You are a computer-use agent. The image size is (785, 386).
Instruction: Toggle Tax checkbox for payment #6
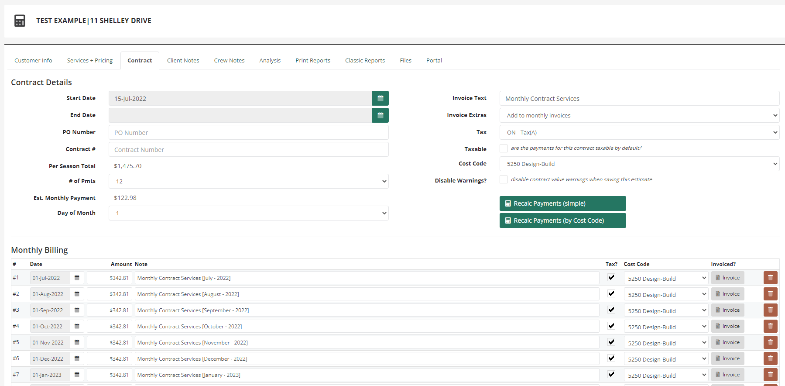pyautogui.click(x=611, y=358)
